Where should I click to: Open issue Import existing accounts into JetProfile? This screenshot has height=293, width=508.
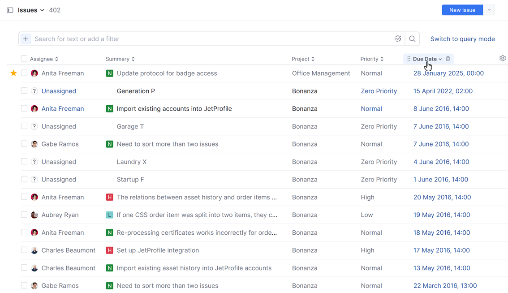[x=174, y=108]
